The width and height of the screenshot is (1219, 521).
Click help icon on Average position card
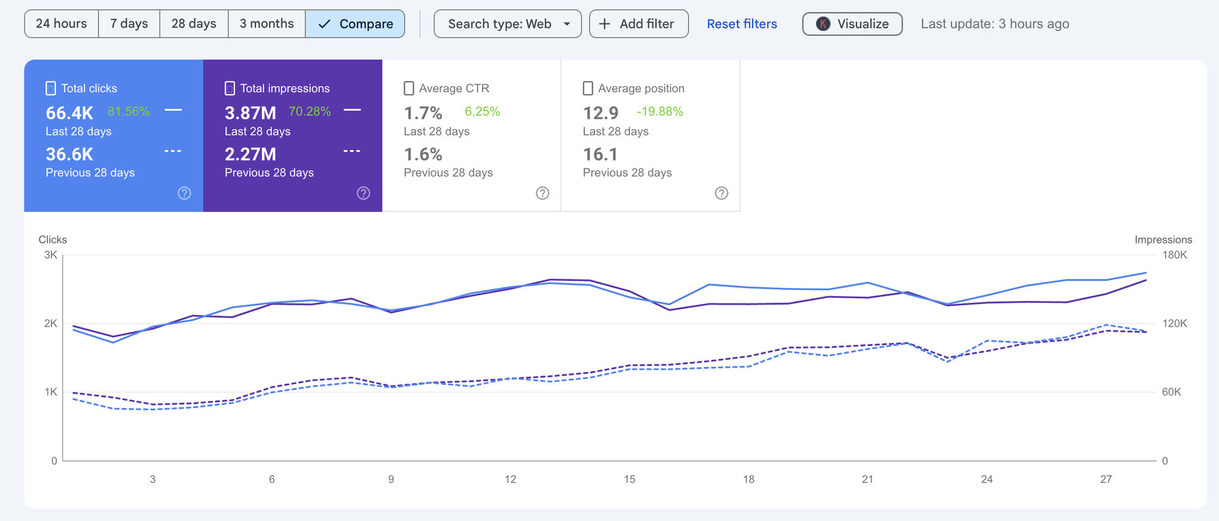tap(721, 193)
